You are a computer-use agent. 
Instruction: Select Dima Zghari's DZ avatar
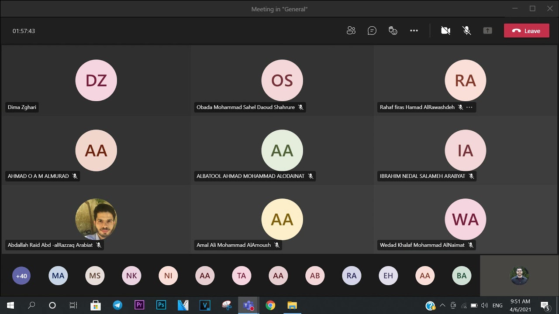[x=96, y=80]
